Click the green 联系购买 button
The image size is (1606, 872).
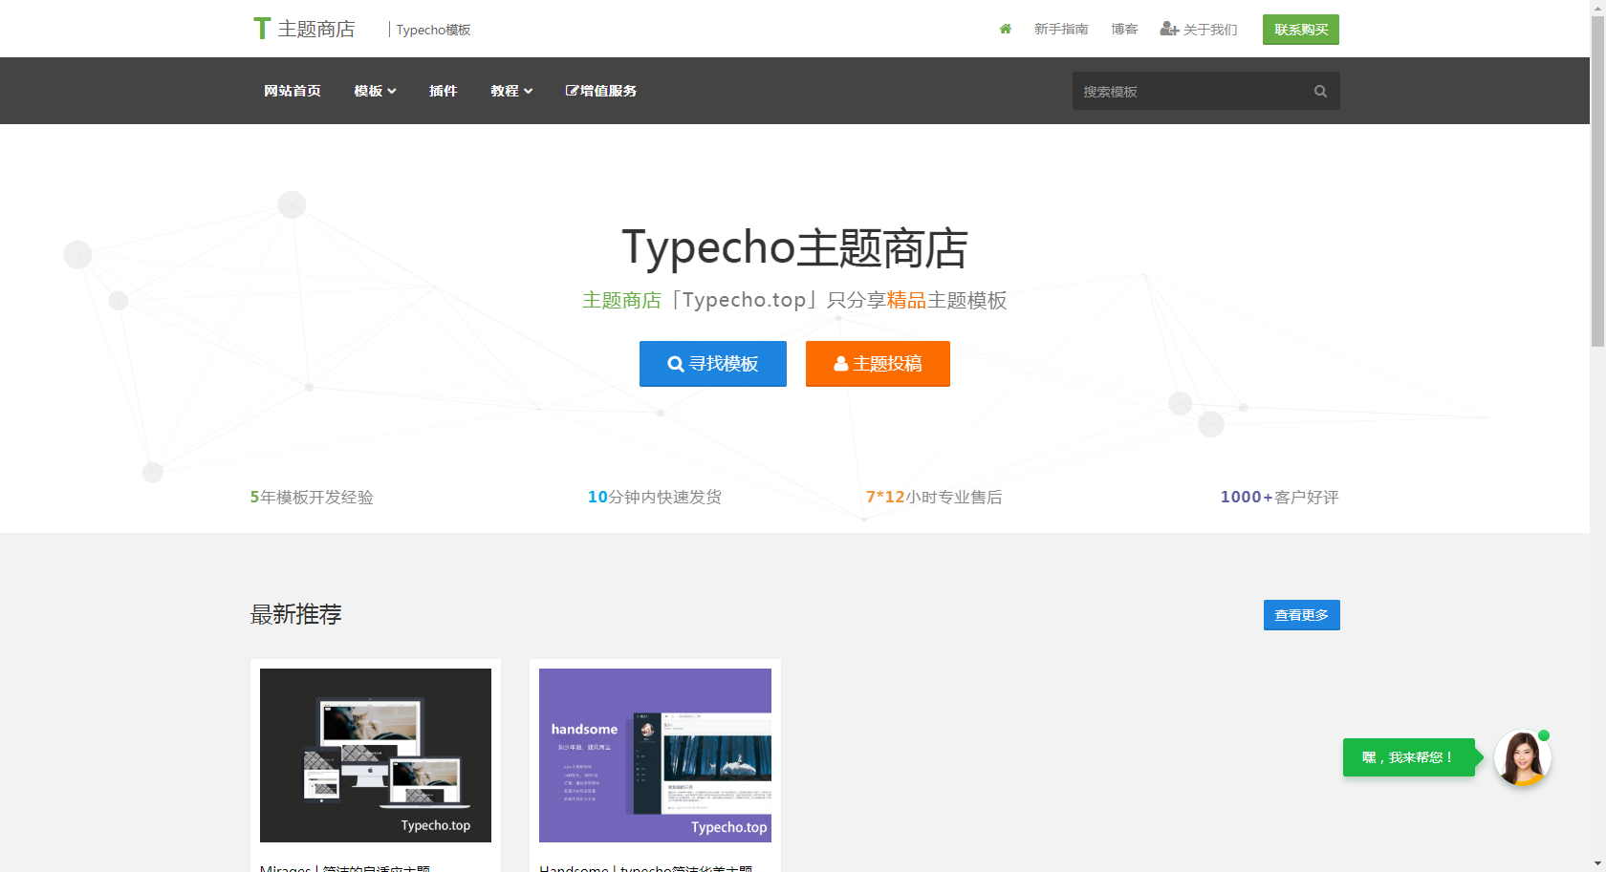1300,29
